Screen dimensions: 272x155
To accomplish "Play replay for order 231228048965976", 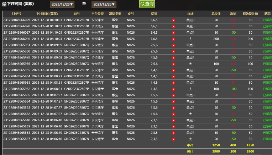I will pyautogui.click(x=174, y=64).
